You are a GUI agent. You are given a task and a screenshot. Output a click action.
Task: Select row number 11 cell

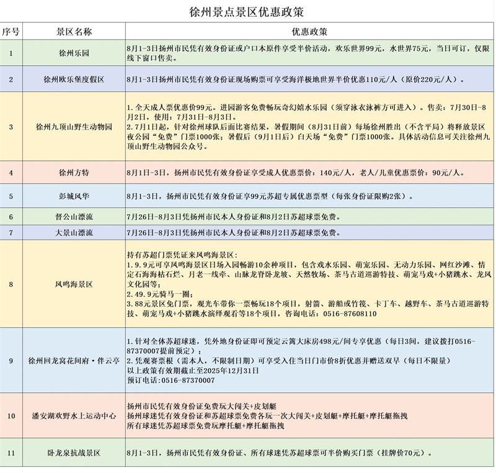tap(11, 453)
